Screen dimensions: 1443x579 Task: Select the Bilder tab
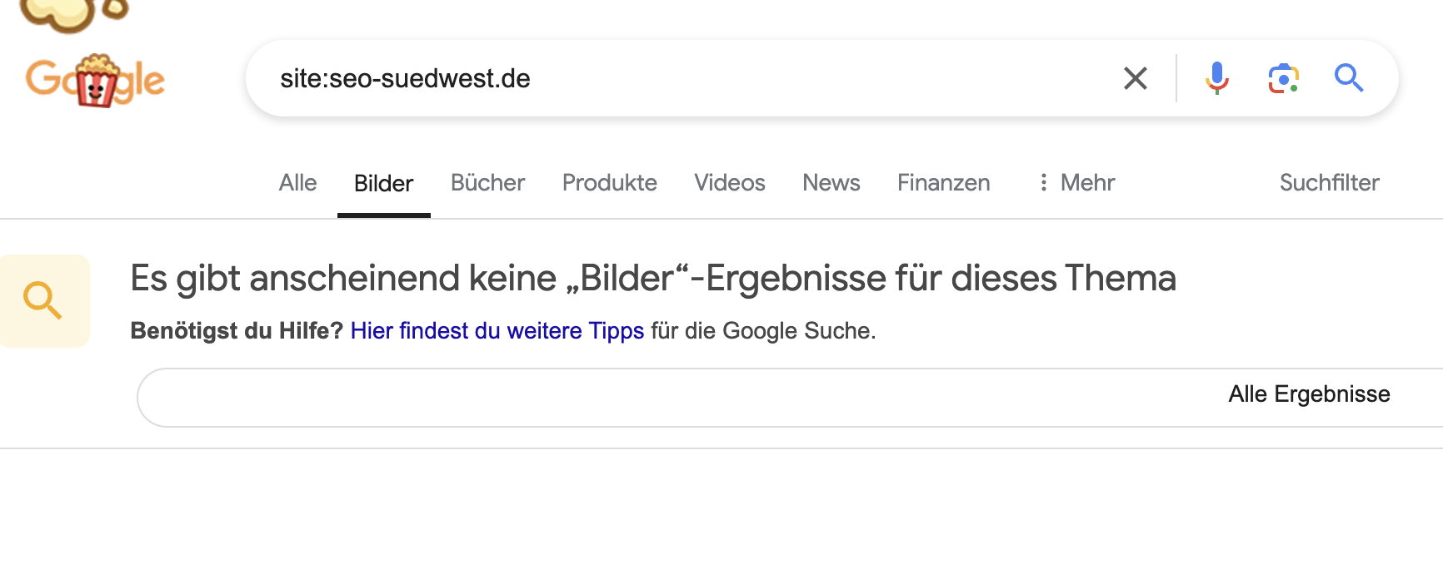[383, 182]
